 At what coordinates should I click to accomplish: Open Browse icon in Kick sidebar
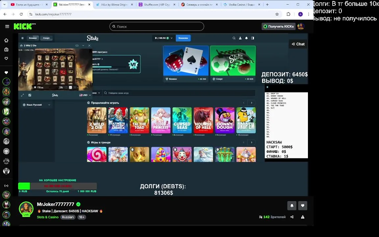6,49
